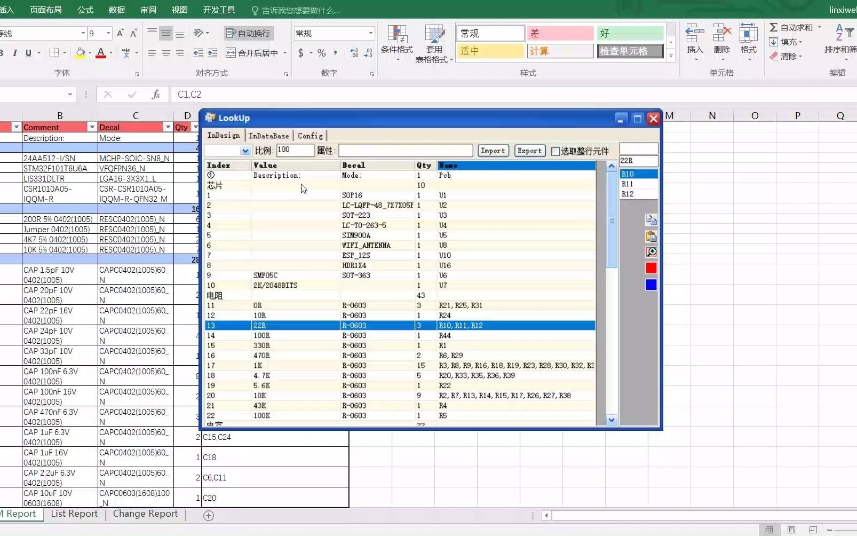Align cell text left

tap(152, 53)
